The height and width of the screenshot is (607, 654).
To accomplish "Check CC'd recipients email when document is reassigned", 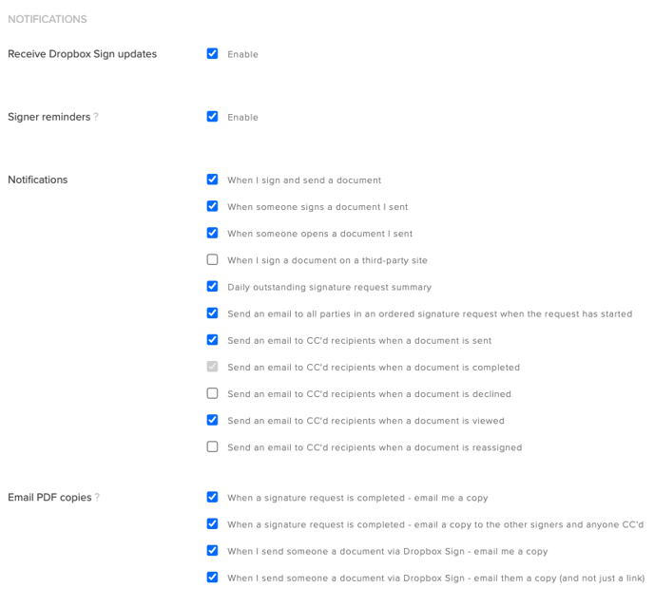I will coord(212,446).
